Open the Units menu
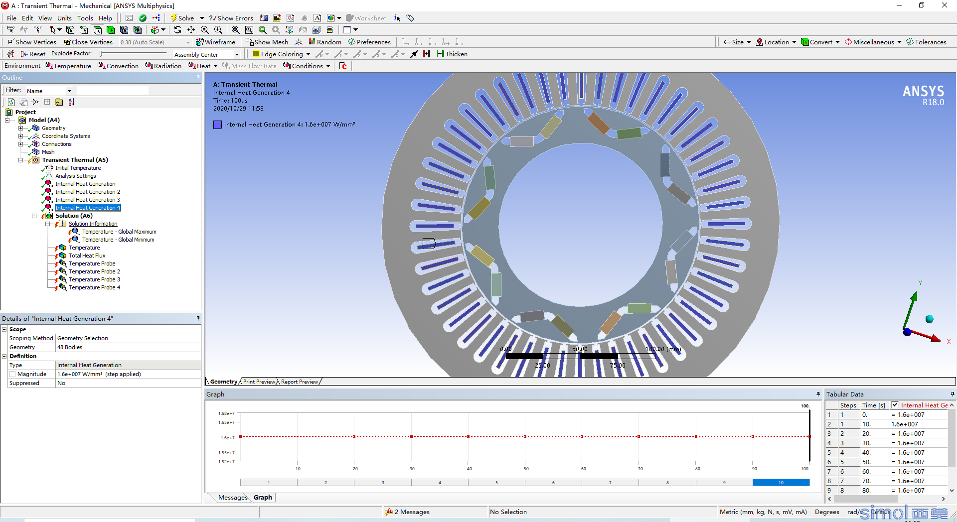The image size is (957, 522). 64,18
